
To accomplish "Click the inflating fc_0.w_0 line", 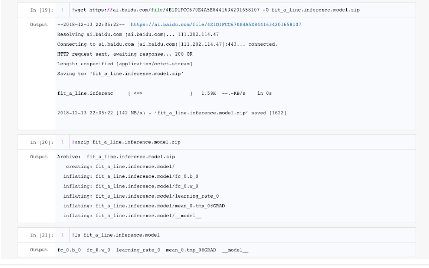I will 131,187.
